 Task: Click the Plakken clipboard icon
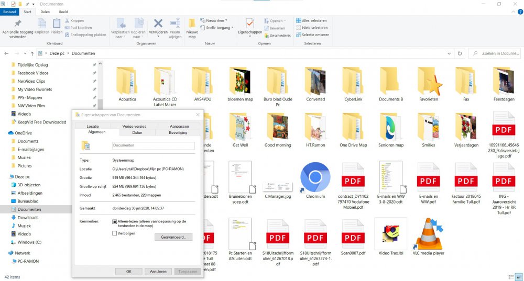click(57, 26)
